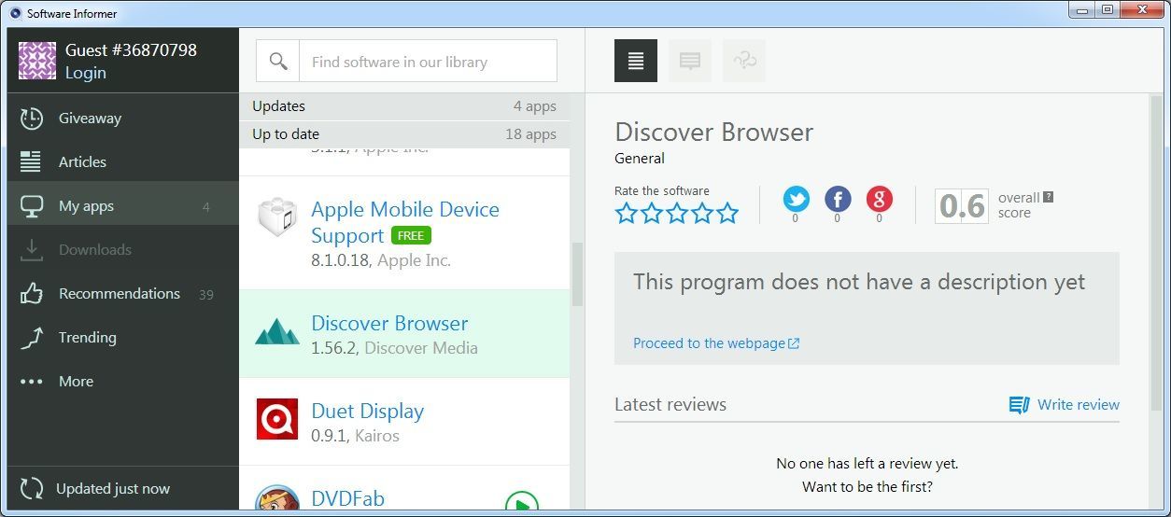Rate Discover Browser three stars
The height and width of the screenshot is (517, 1171).
(x=677, y=213)
